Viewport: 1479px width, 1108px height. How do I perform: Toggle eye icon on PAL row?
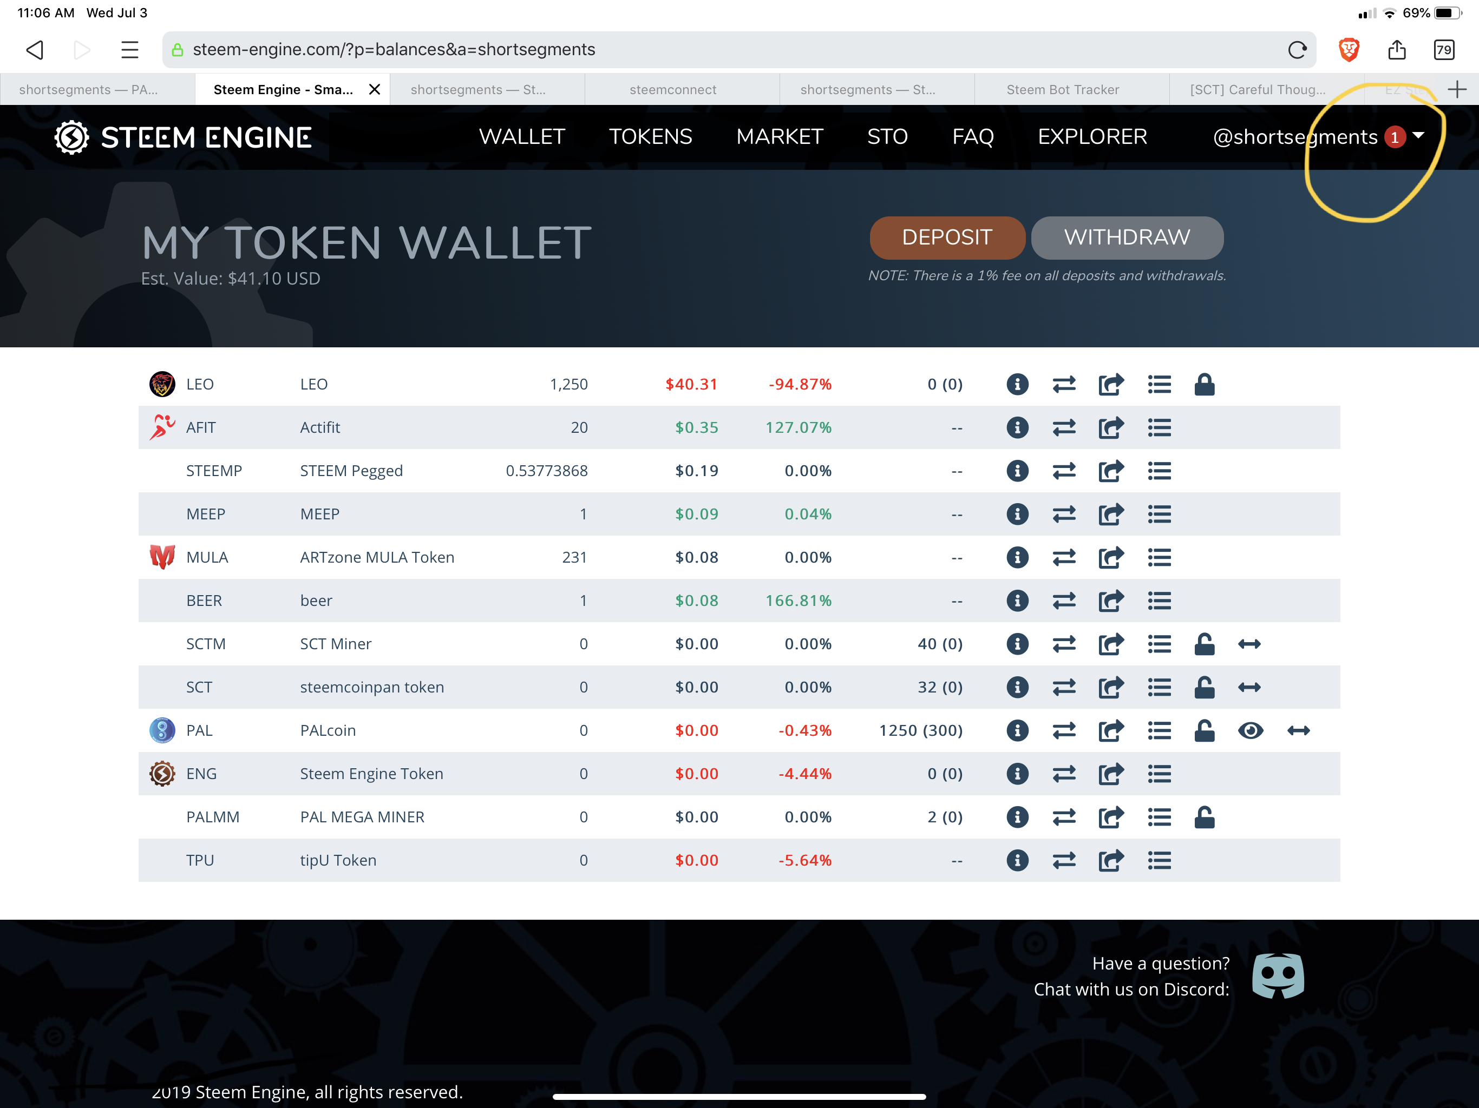coord(1251,730)
